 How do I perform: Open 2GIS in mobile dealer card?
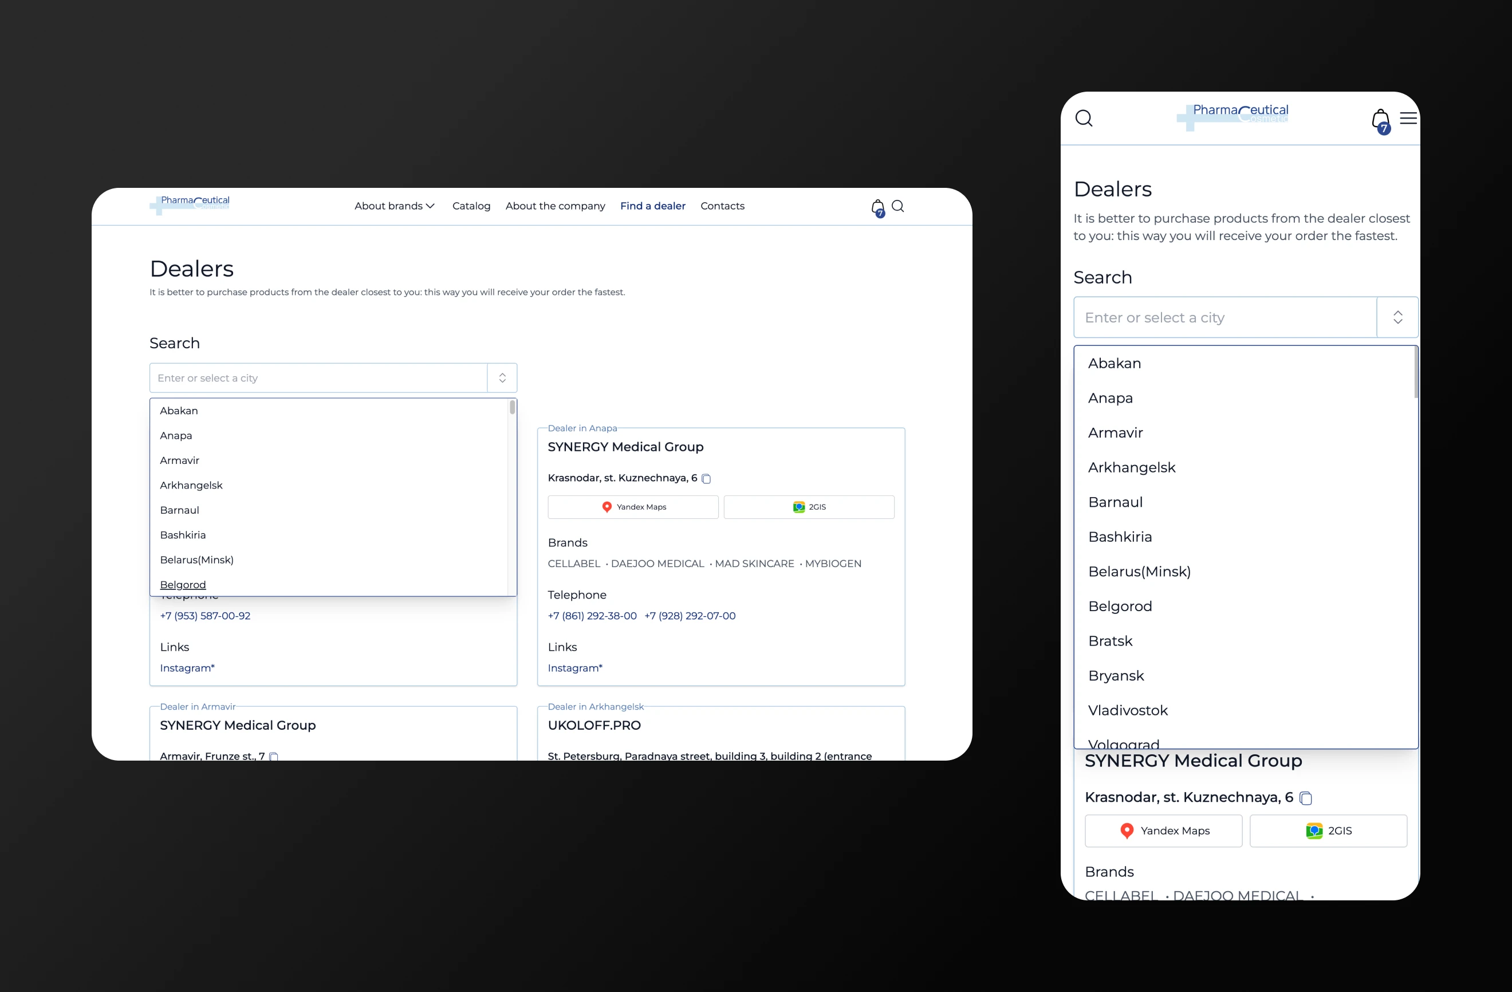tap(1328, 831)
